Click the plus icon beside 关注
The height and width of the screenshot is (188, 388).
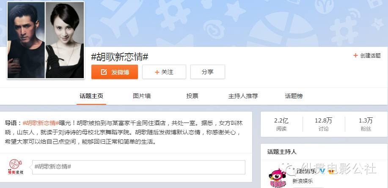pyautogui.click(x=157, y=72)
